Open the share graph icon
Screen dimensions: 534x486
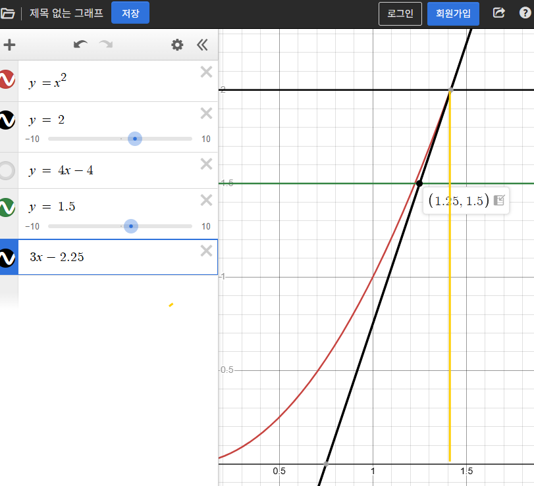tap(499, 13)
